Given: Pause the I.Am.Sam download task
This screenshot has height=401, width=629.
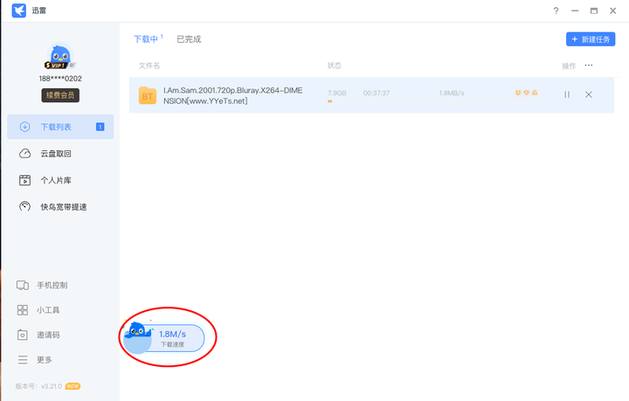Looking at the screenshot, I should click(x=567, y=94).
